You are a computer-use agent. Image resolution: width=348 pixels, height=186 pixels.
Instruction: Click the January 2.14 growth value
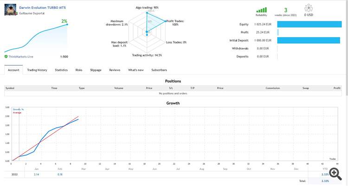(36, 174)
